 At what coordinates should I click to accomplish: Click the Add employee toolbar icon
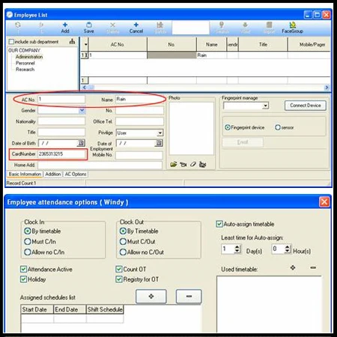tap(65, 28)
